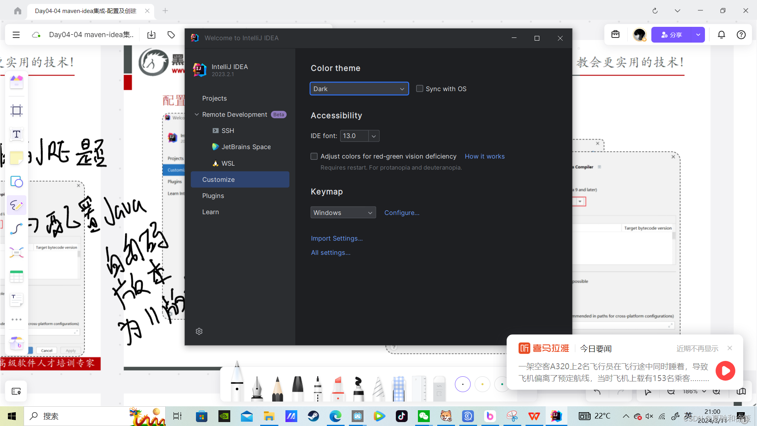
Task: Click the undo arrow in whiteboard bottom bar
Action: click(x=597, y=392)
